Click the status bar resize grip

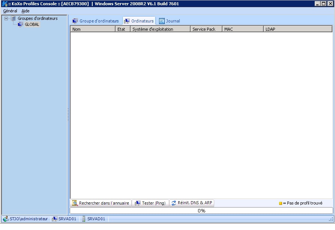(x=331, y=220)
